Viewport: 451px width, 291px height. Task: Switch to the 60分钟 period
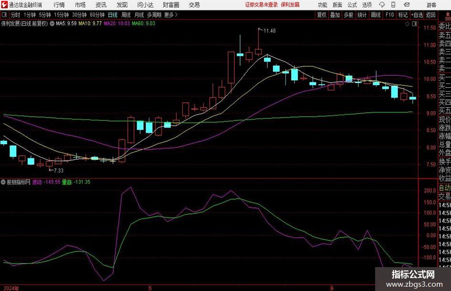[x=97, y=15]
